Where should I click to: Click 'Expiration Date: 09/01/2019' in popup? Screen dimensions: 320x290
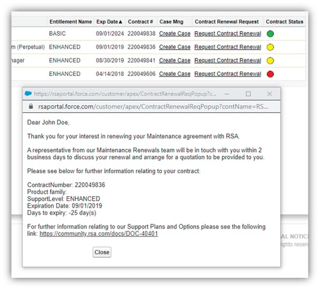(65, 206)
